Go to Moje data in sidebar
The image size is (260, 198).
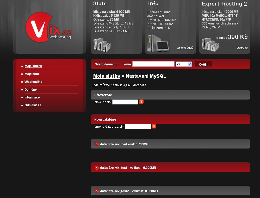pyautogui.click(x=32, y=74)
